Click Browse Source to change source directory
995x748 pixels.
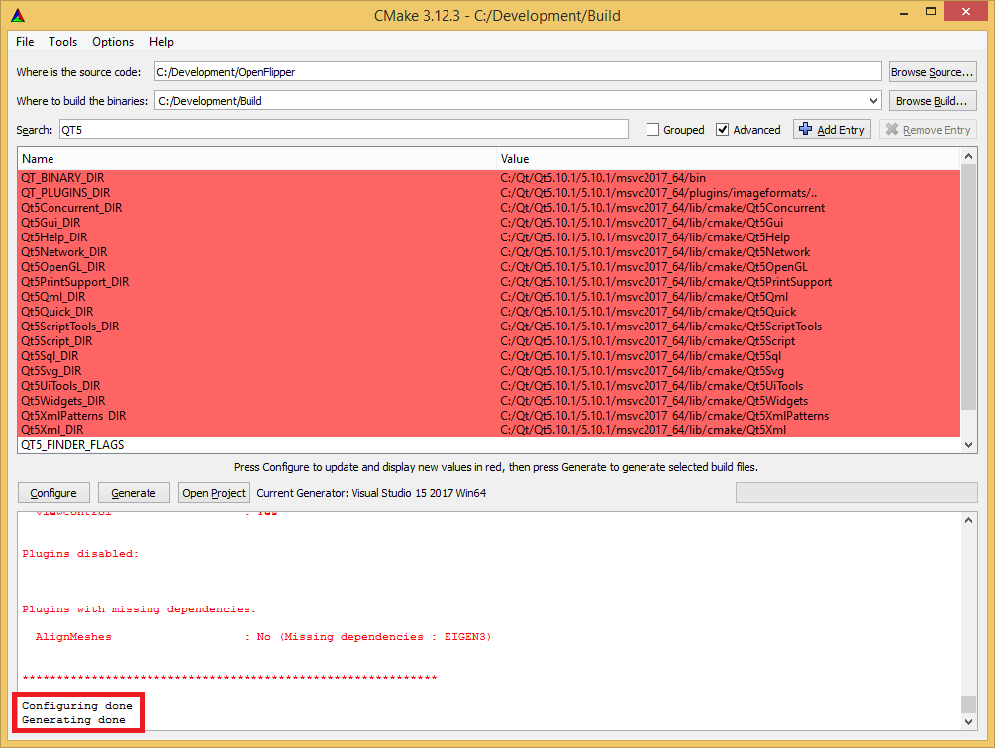[x=932, y=71]
